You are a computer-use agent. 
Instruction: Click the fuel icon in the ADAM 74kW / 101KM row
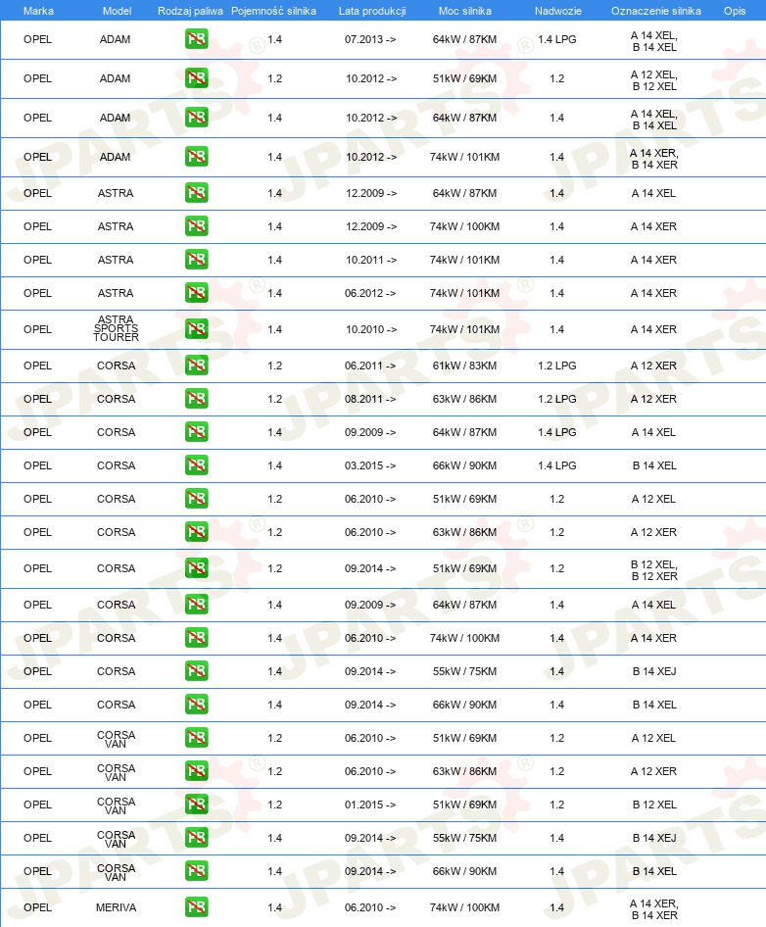click(196, 157)
